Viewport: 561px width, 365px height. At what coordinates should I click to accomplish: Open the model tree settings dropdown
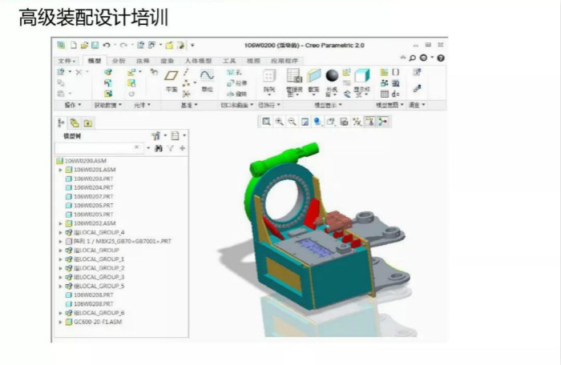[x=159, y=135]
